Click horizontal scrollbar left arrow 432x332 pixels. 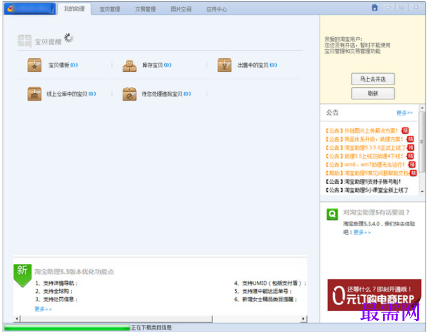pos(17,319)
